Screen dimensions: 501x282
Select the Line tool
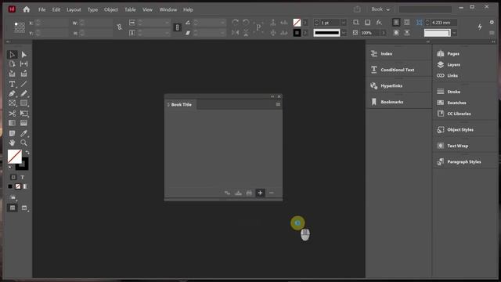click(24, 84)
